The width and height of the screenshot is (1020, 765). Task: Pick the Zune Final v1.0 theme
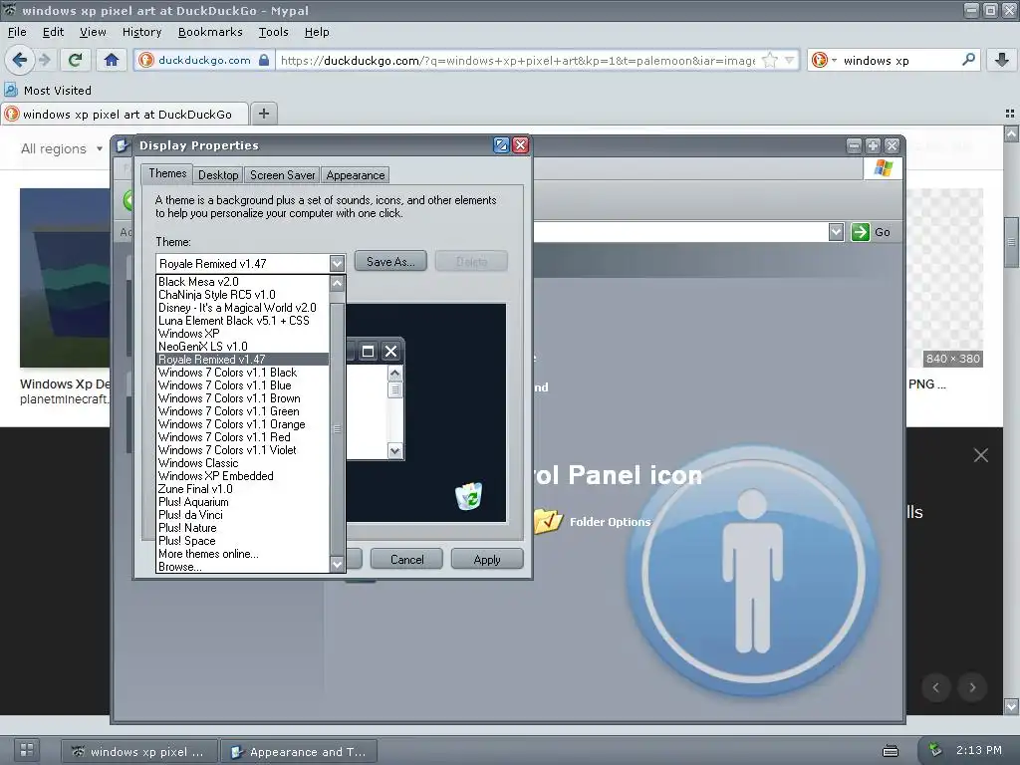click(x=243, y=489)
